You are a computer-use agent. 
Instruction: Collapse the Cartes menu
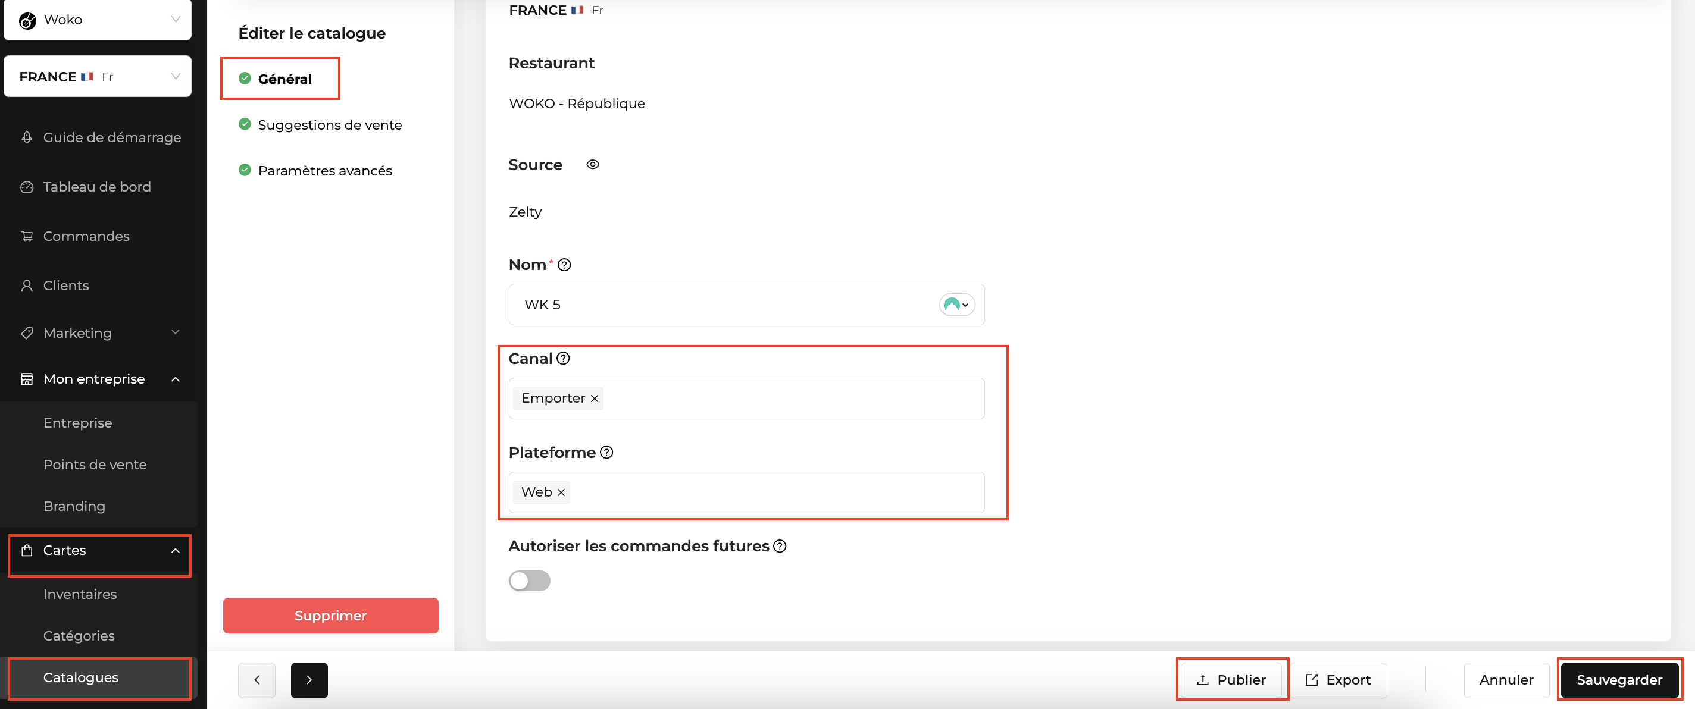[x=100, y=551]
